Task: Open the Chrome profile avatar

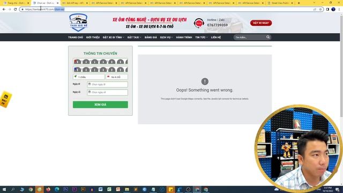Action: pos(333,10)
